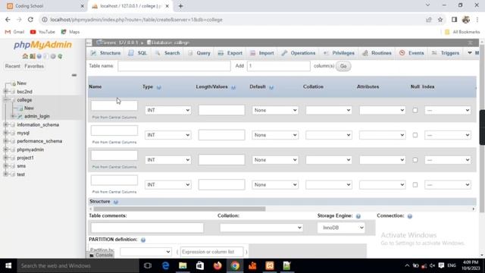This screenshot has width=485, height=273.
Task: Bookmark this page with the star icon
Action: pos(440,20)
